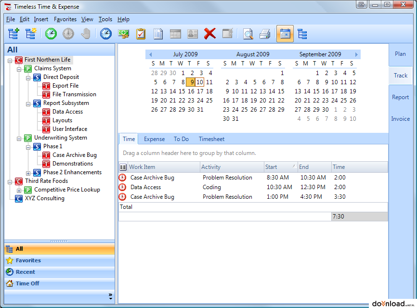The width and height of the screenshot is (417, 308).
Task: Click the gray hand stop icon
Action: (x=86, y=34)
